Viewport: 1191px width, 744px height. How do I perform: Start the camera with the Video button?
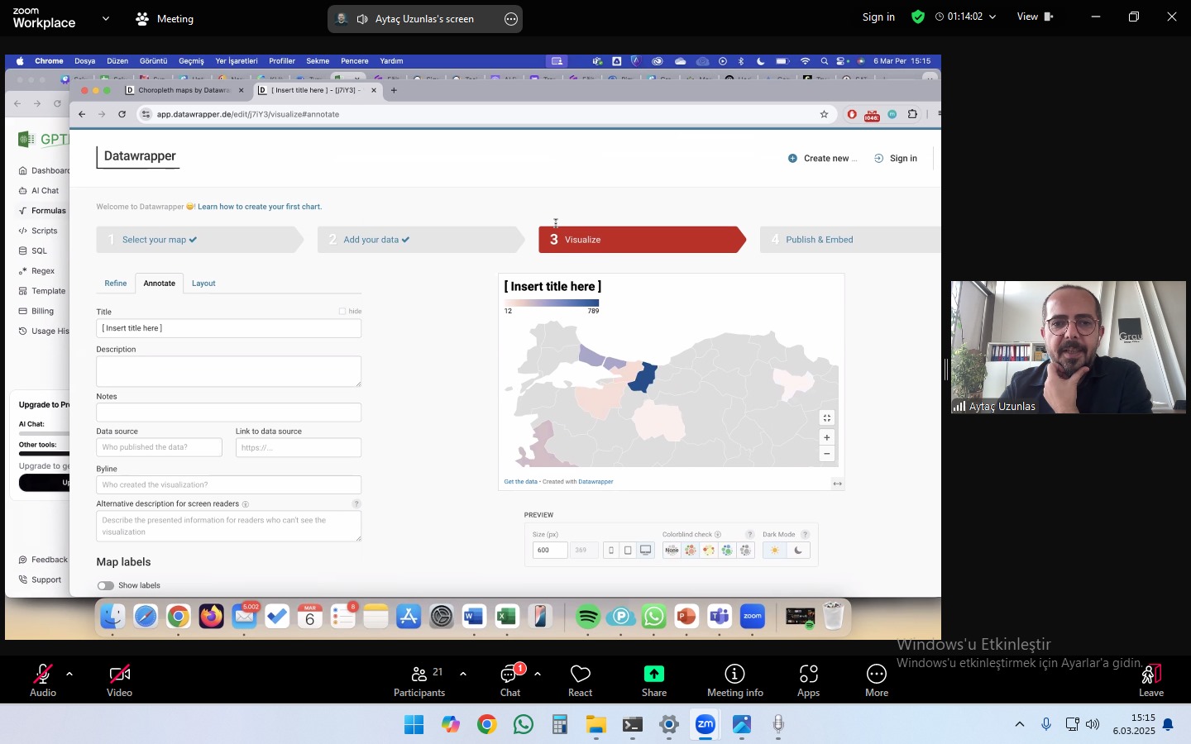click(119, 681)
